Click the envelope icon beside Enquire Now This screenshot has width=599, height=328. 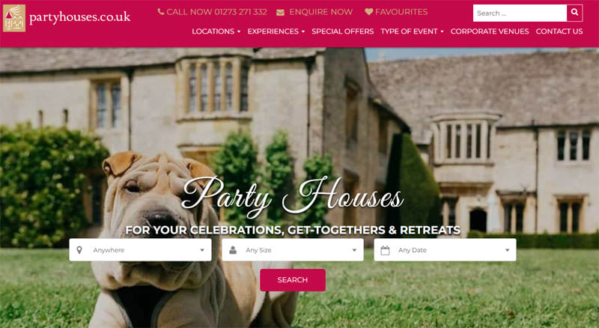(280, 12)
